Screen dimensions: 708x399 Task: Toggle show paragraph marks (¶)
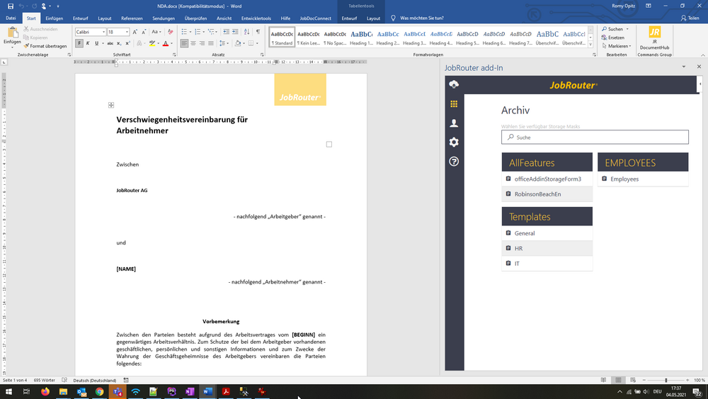258,32
